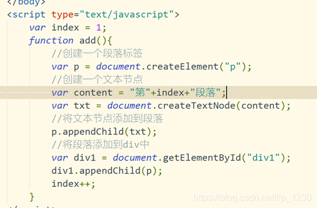Click 'document' in the getElementById line
The image size is (317, 208).
[x=135, y=158]
